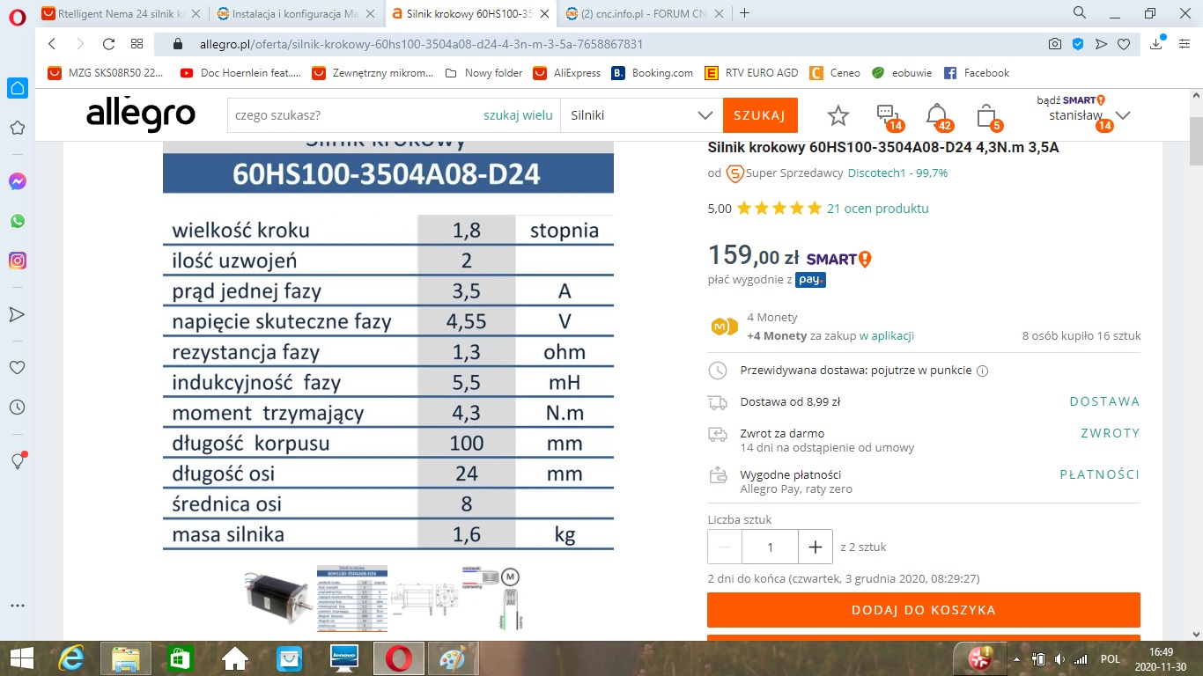Open history clock in Opera sidebar
Image resolution: width=1203 pixels, height=676 pixels.
(17, 408)
